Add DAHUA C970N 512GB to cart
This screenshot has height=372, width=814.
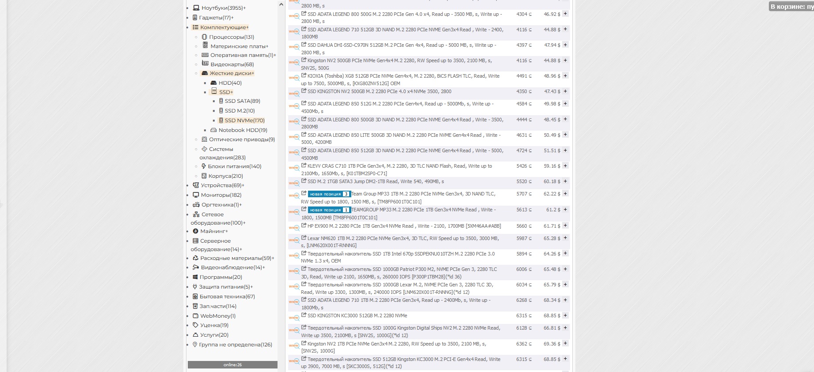coord(565,45)
